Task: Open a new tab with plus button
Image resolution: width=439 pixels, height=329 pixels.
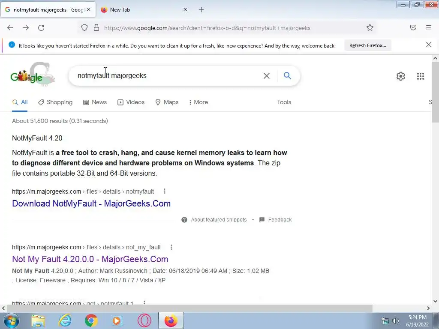Action: (x=201, y=10)
